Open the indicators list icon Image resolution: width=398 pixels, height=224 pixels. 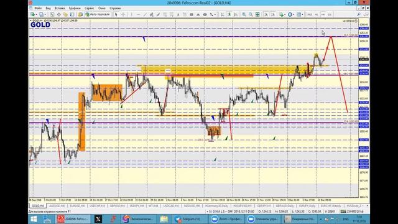[x=281, y=14]
